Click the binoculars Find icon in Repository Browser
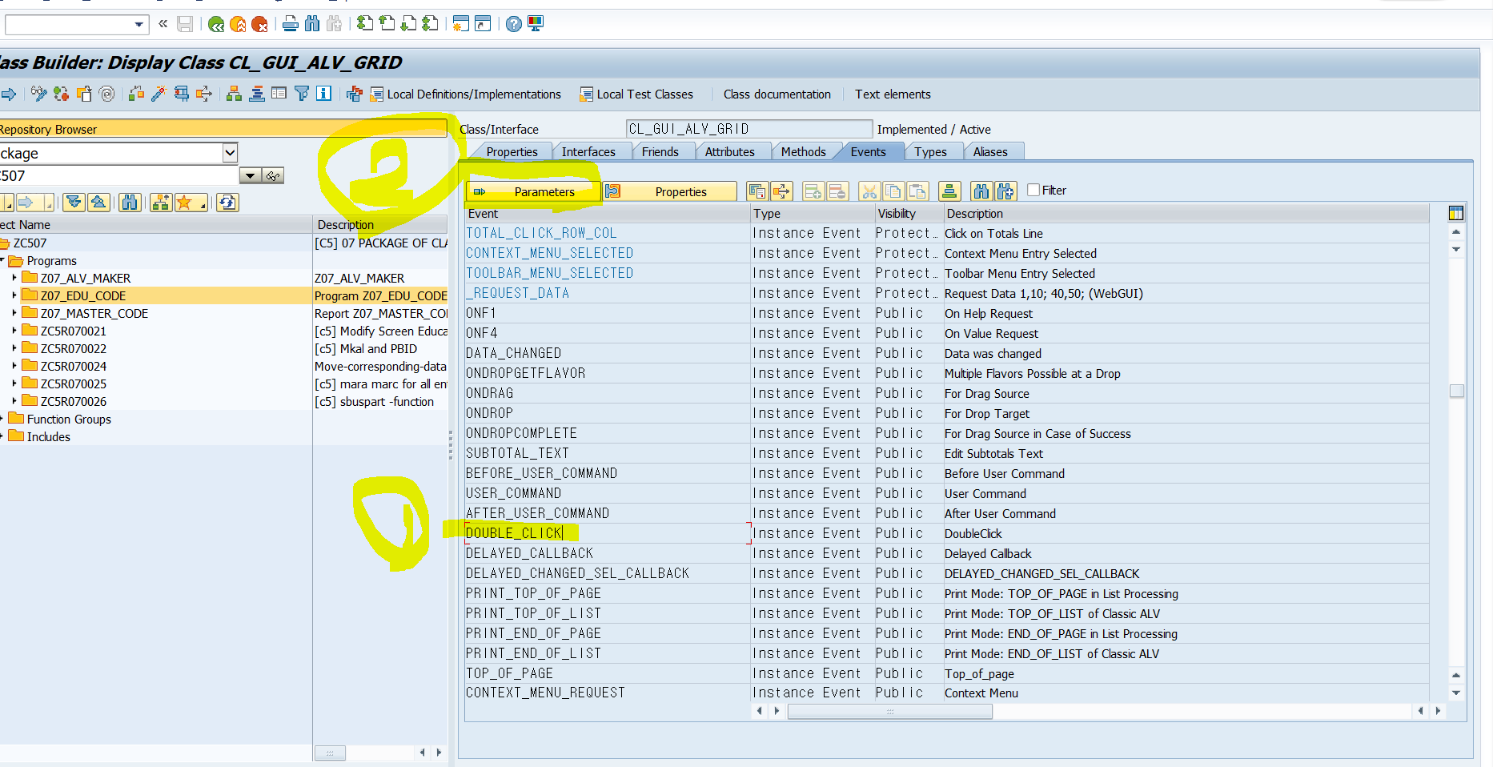The width and height of the screenshot is (1493, 767). pos(130,203)
